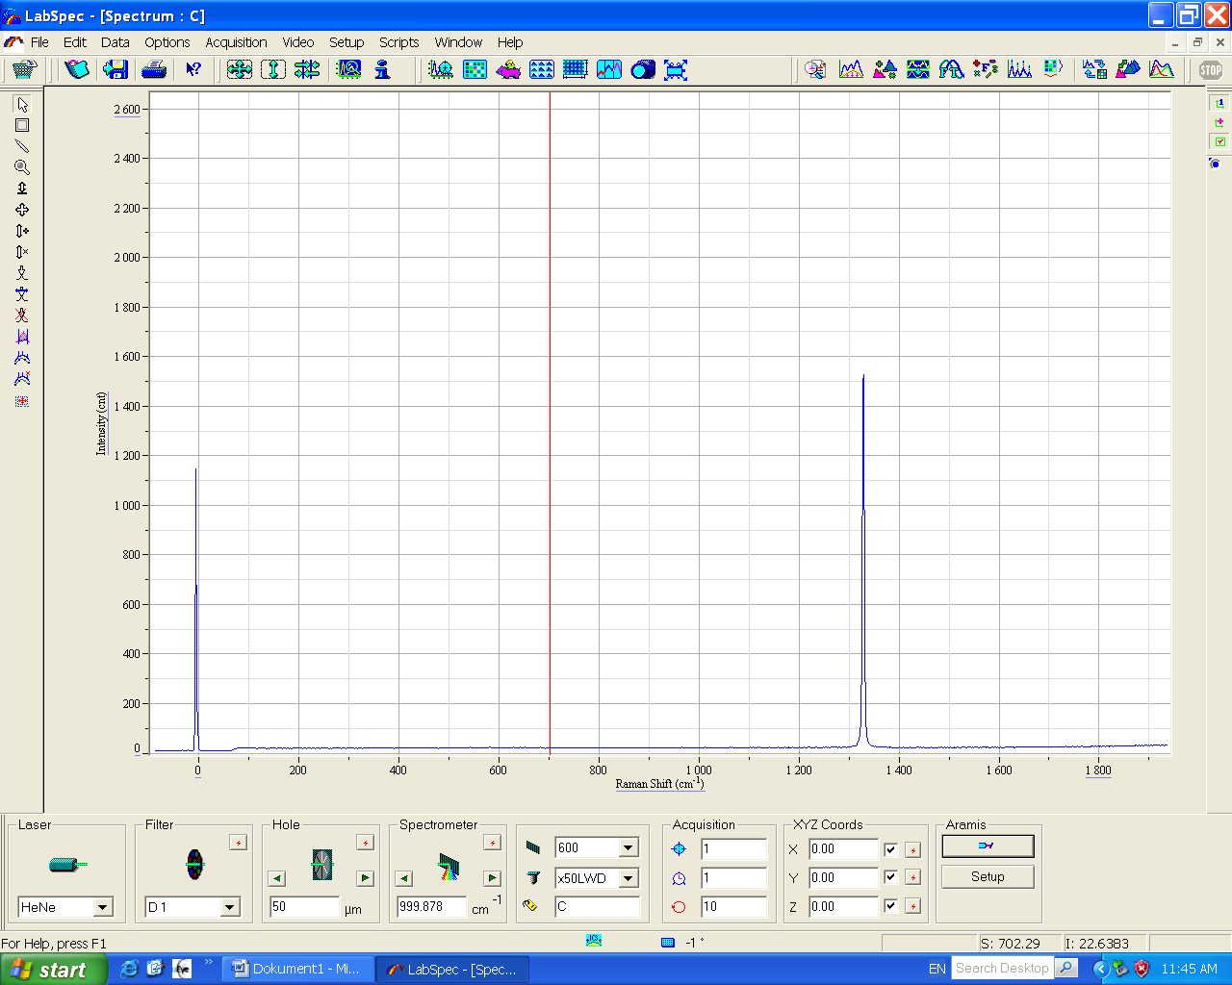Image resolution: width=1232 pixels, height=985 pixels.
Task: Decrease hole size with left arrow
Action: click(x=276, y=878)
